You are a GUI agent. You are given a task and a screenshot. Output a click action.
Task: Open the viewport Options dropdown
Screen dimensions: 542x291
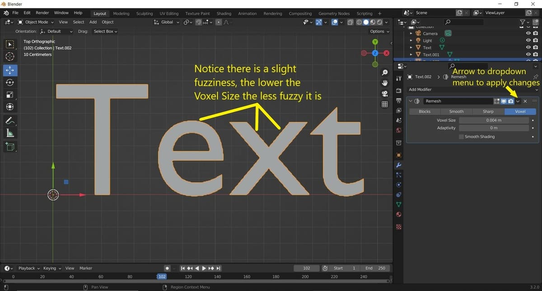[379, 31]
